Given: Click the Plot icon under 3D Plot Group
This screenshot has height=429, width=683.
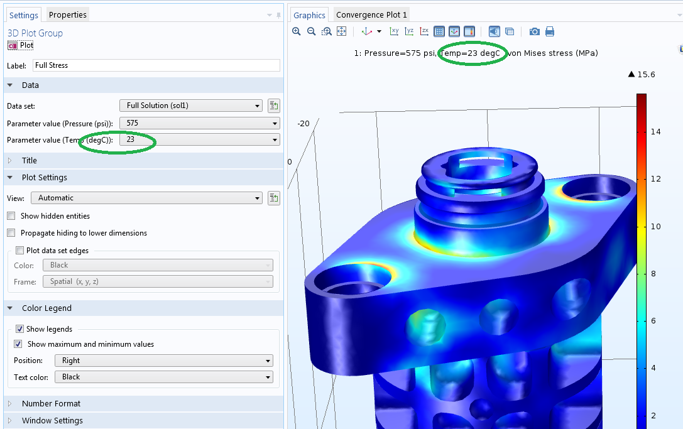Looking at the screenshot, I should point(13,45).
